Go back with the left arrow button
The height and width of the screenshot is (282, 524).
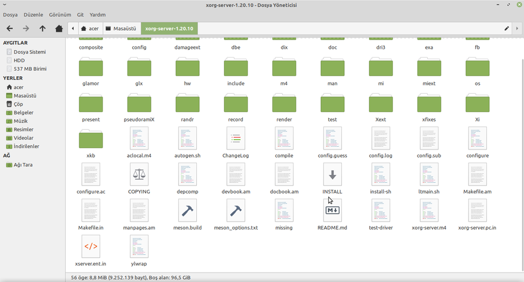point(10,28)
